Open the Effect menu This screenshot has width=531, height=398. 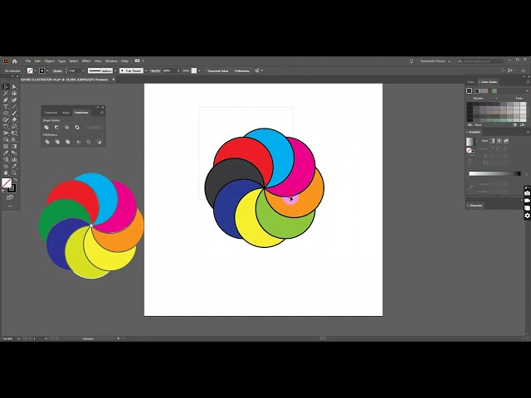86,61
